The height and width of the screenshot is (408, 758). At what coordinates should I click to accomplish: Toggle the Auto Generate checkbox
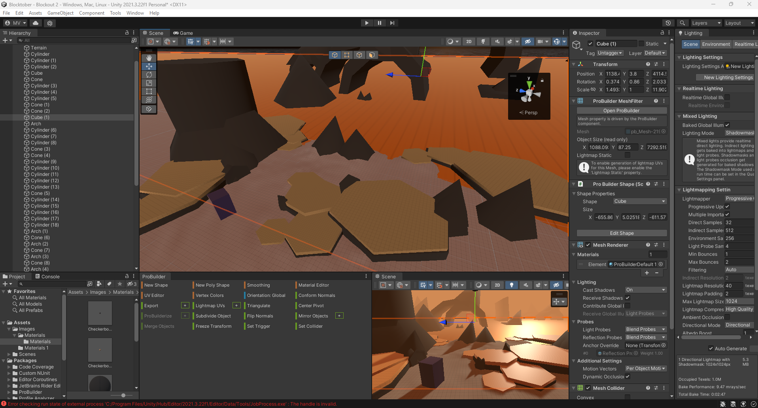pyautogui.click(x=711, y=349)
